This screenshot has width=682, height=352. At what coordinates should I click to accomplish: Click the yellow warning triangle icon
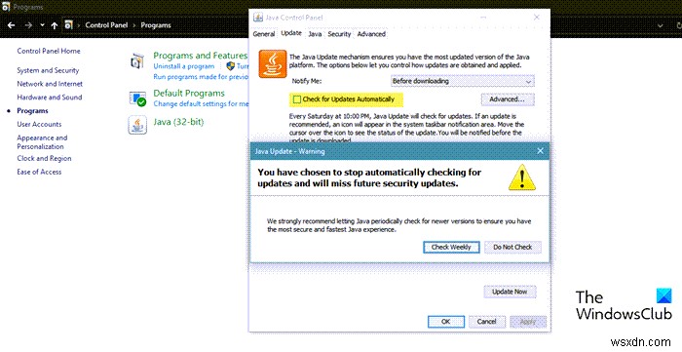[x=522, y=177]
